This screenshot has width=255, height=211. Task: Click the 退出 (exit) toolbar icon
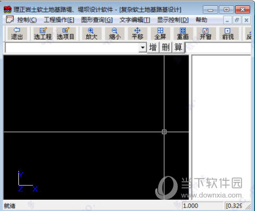pos(17,33)
